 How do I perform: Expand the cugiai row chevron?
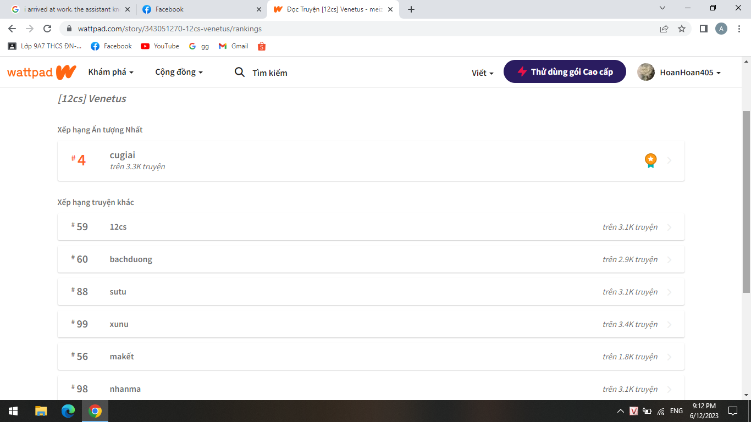point(669,160)
